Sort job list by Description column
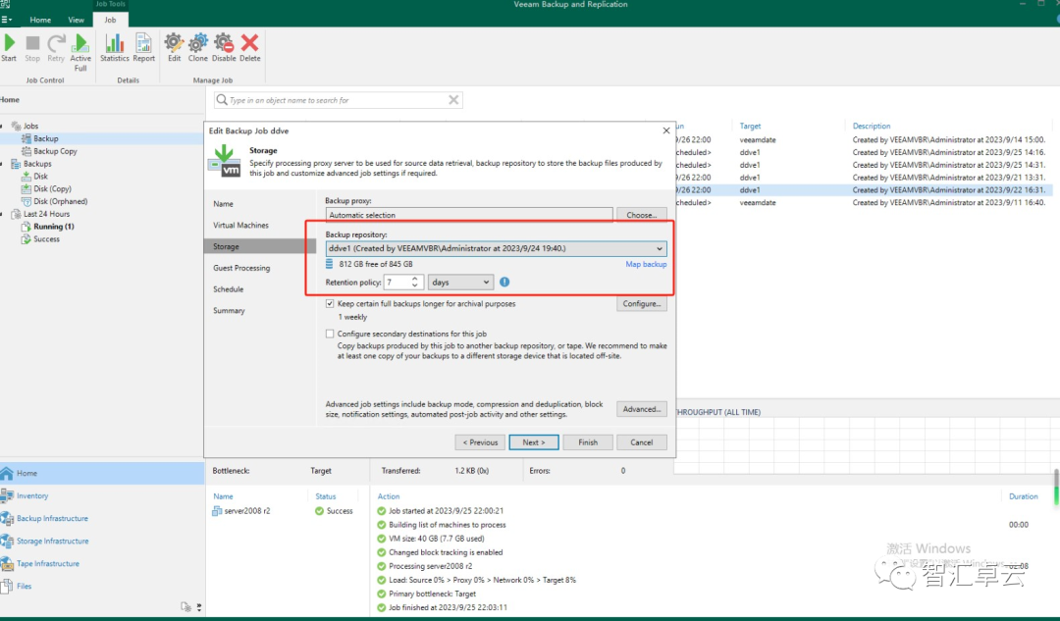Image resolution: width=1060 pixels, height=621 pixels. pyautogui.click(x=872, y=126)
